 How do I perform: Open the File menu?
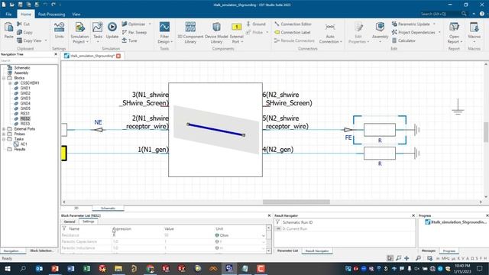8,14
